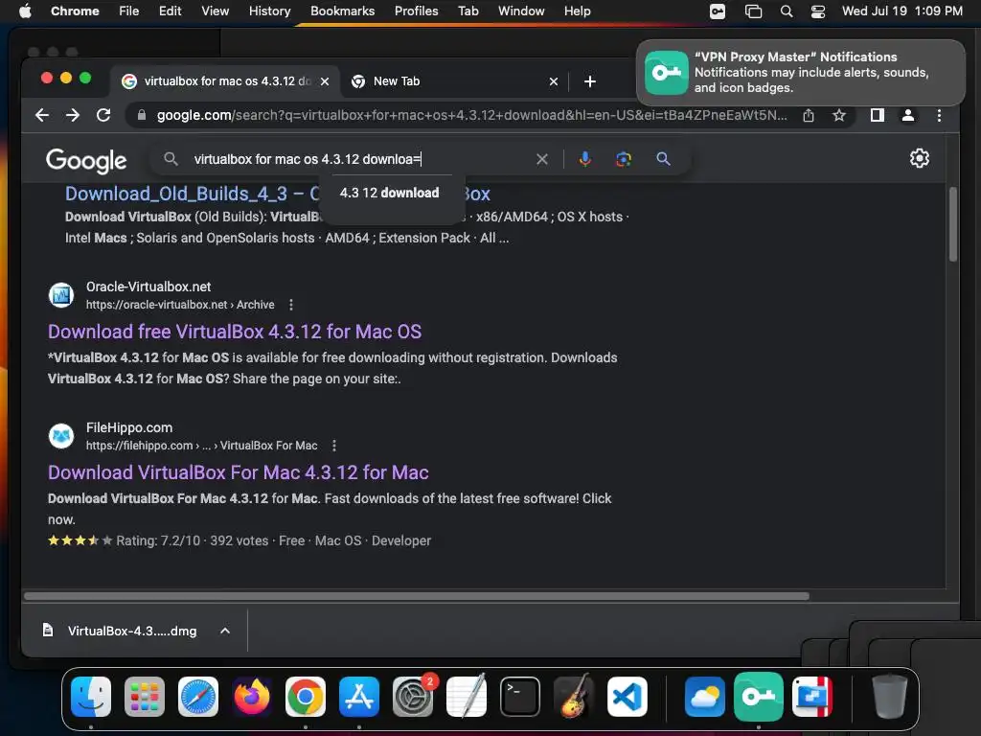Launch Visual Studio Code from Dock
Screen dimensions: 981x736
point(627,697)
